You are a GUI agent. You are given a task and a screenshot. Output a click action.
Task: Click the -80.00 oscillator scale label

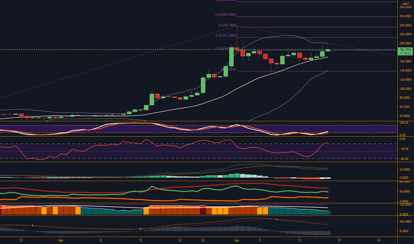[404, 159]
